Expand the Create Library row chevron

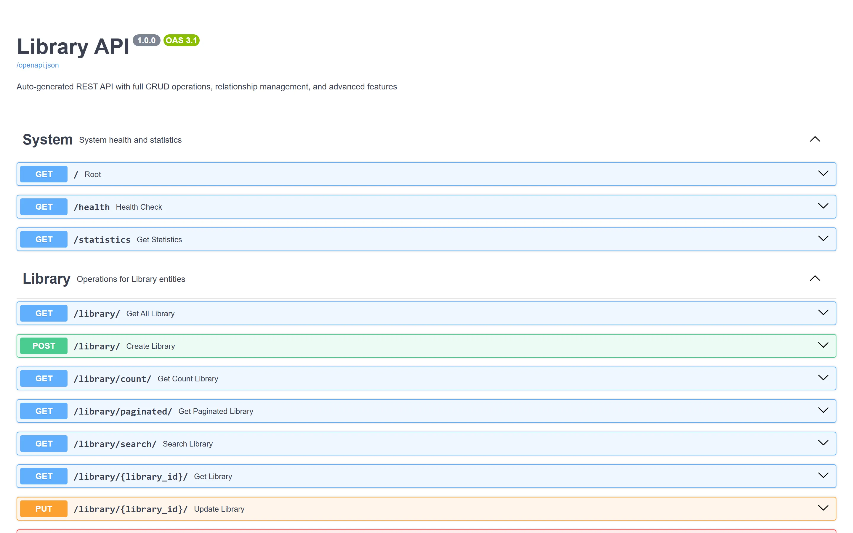(x=823, y=345)
